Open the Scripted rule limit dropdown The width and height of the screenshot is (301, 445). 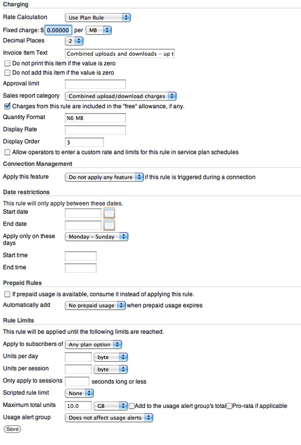pos(80,394)
